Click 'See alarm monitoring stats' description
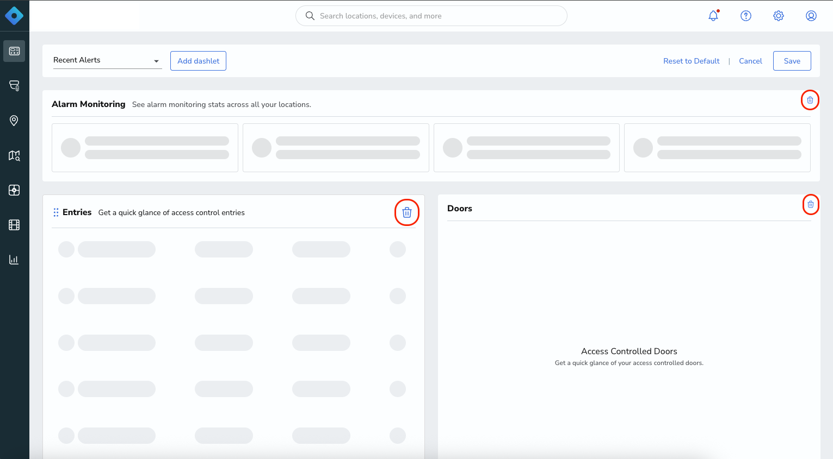 coord(221,104)
